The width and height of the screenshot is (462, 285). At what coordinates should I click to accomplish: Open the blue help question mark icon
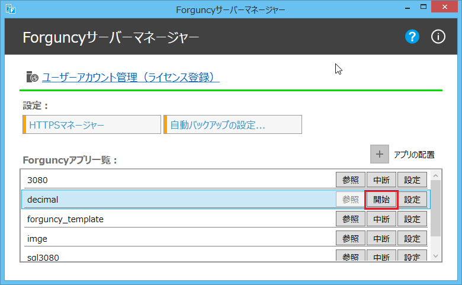(412, 37)
